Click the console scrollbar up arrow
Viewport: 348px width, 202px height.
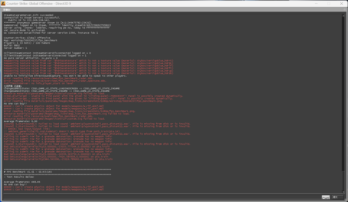pos(343,15)
